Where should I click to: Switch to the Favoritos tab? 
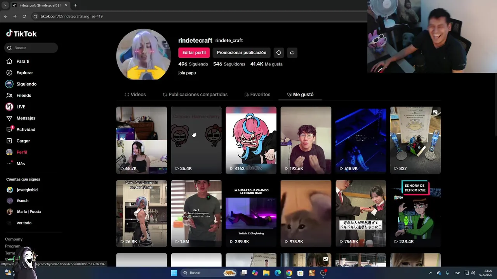click(x=257, y=95)
